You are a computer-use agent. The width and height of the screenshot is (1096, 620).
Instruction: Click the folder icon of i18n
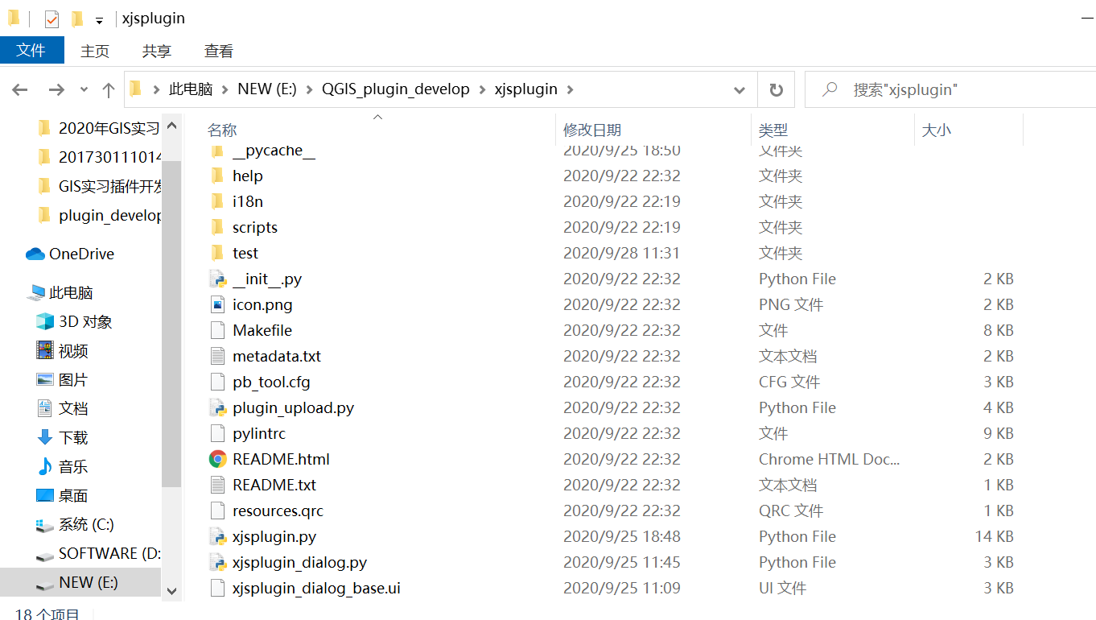coord(217,201)
